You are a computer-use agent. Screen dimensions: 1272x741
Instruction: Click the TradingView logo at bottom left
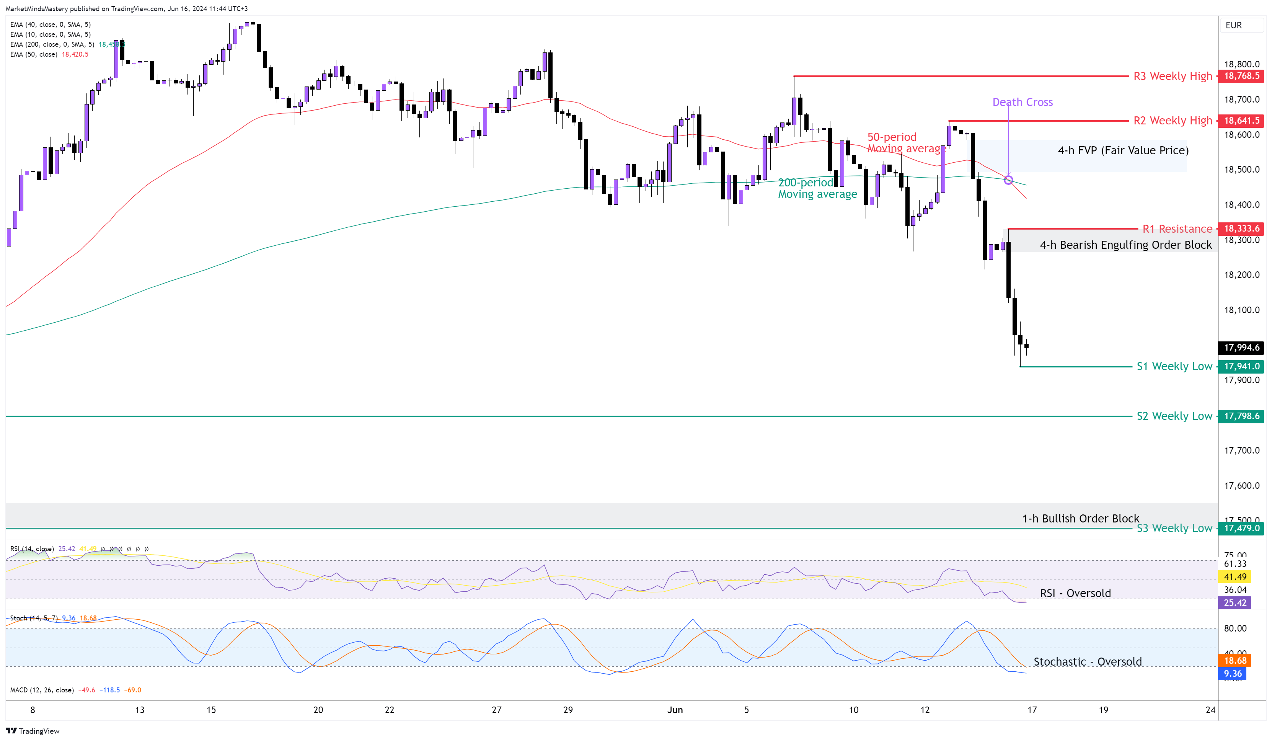pos(32,731)
